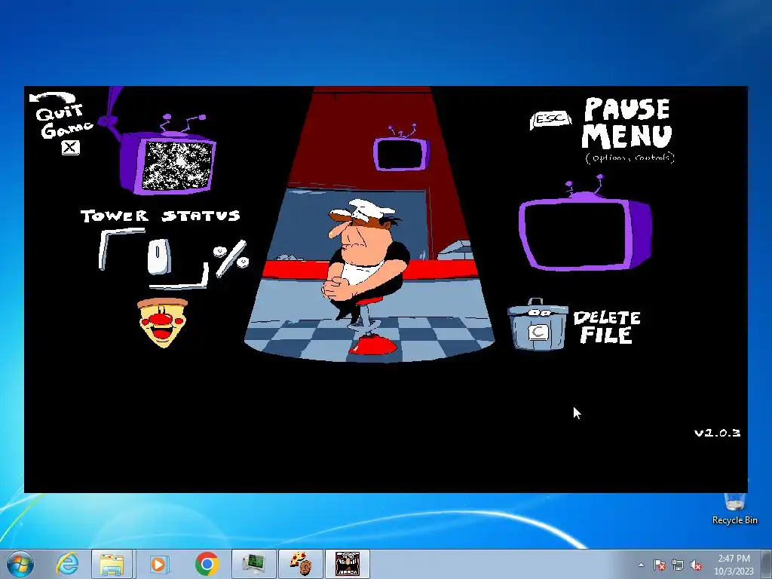Image resolution: width=772 pixels, height=579 pixels.
Task: Click the network tray icon
Action: point(678,565)
